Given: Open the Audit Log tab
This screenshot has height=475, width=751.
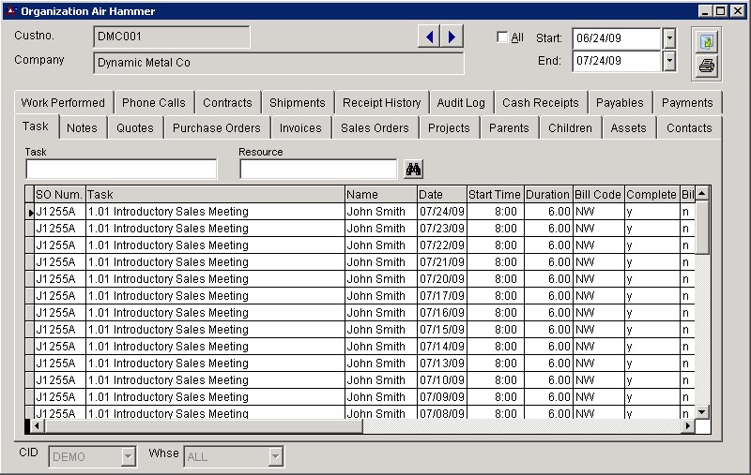Looking at the screenshot, I should (x=461, y=103).
